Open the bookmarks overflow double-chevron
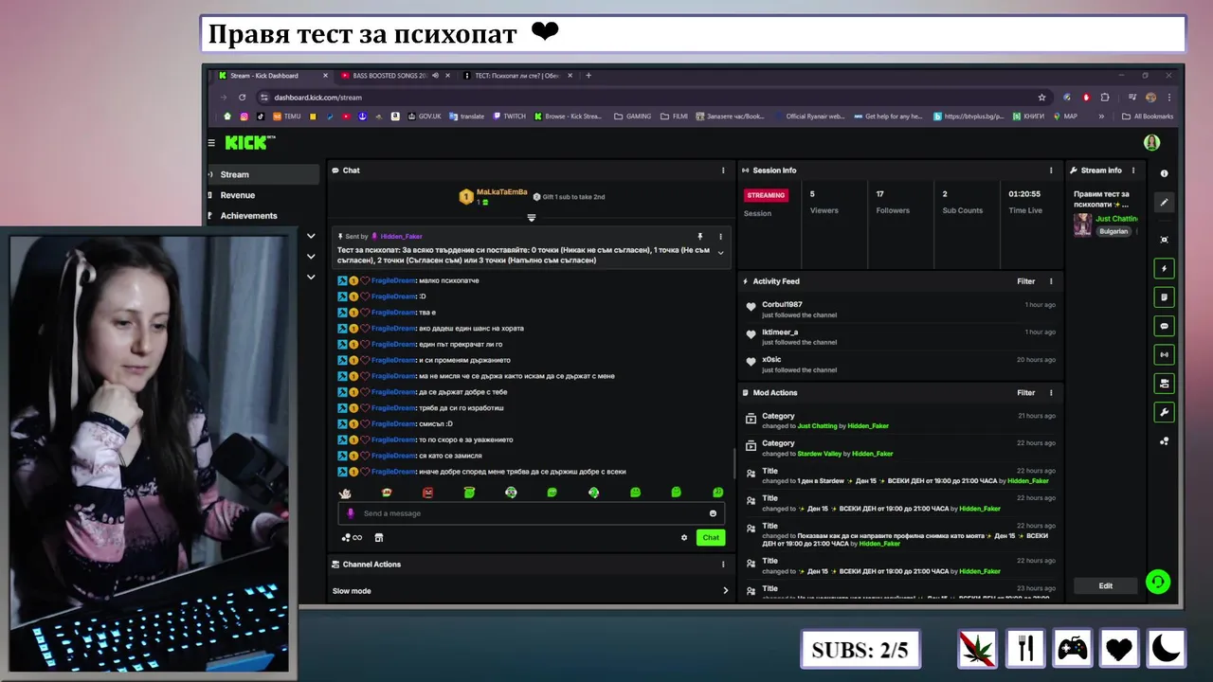The width and height of the screenshot is (1213, 682). tap(1101, 117)
